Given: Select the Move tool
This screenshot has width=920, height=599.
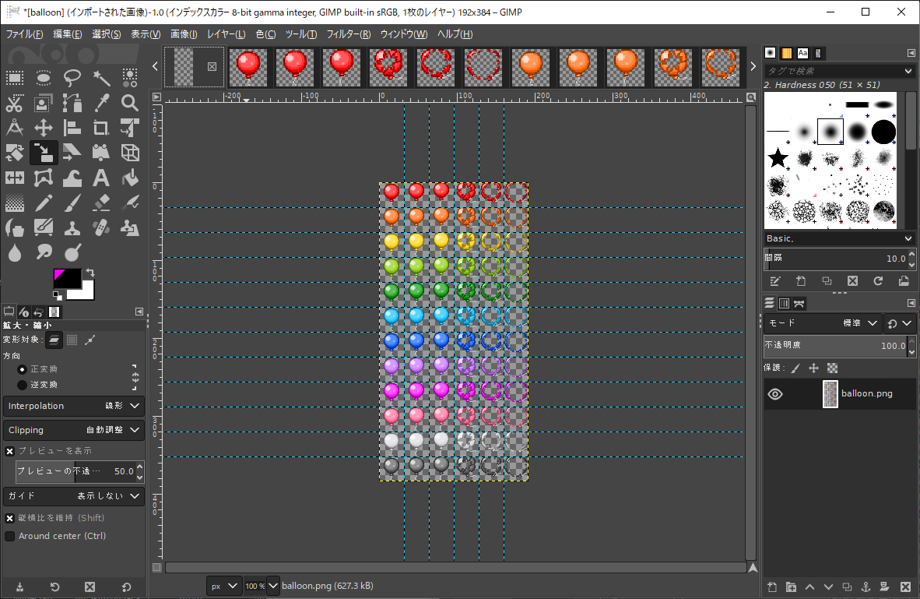Looking at the screenshot, I should click(44, 128).
